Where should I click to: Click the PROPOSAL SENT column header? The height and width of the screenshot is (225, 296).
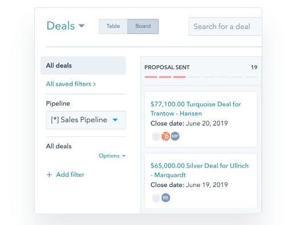167,68
